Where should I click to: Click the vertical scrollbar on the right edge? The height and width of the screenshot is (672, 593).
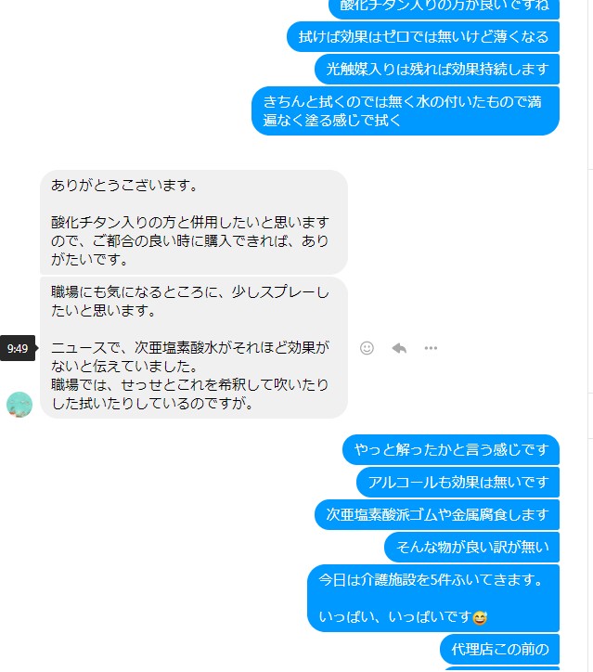pos(590,336)
